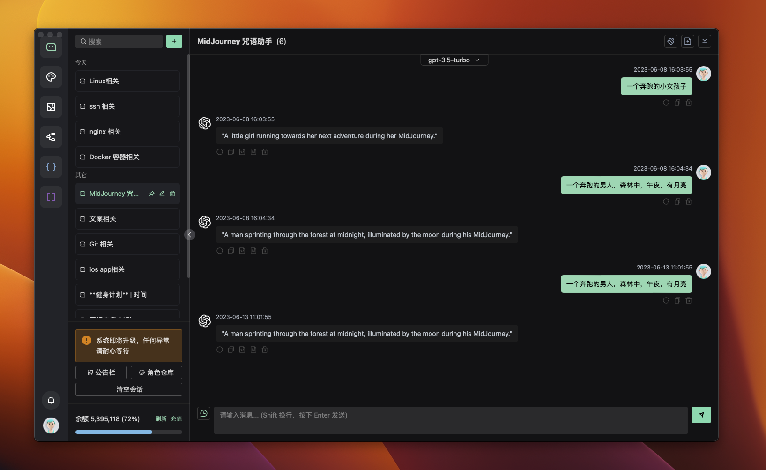Copy the 16:04:34 assistant reply

coord(231,251)
